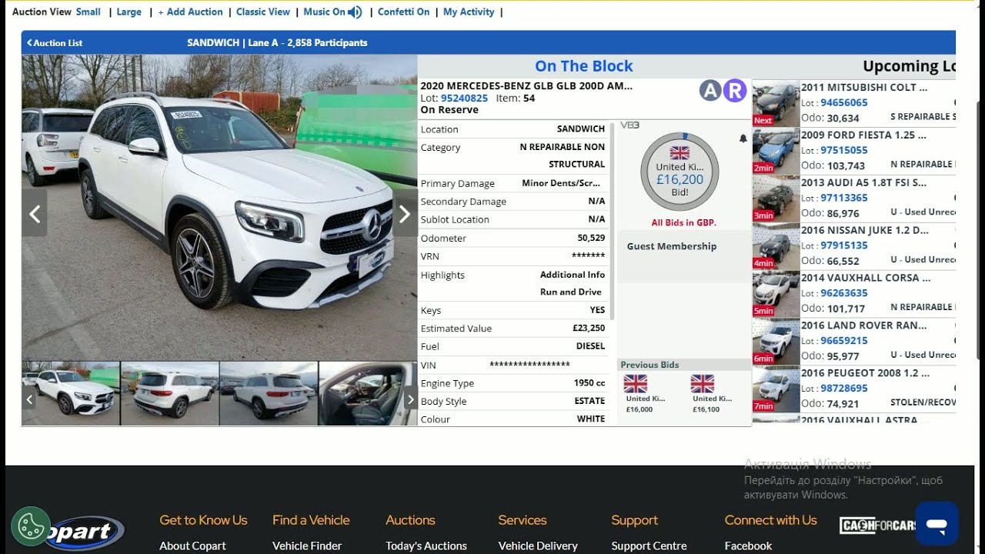
Task: Click Ford Fiesta 2min thumbnail
Action: (776, 152)
